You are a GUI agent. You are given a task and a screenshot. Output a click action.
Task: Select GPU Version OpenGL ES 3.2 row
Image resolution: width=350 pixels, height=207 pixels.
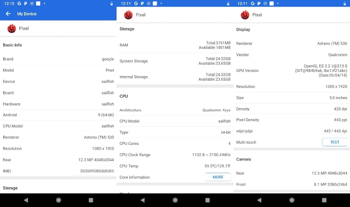click(x=292, y=71)
